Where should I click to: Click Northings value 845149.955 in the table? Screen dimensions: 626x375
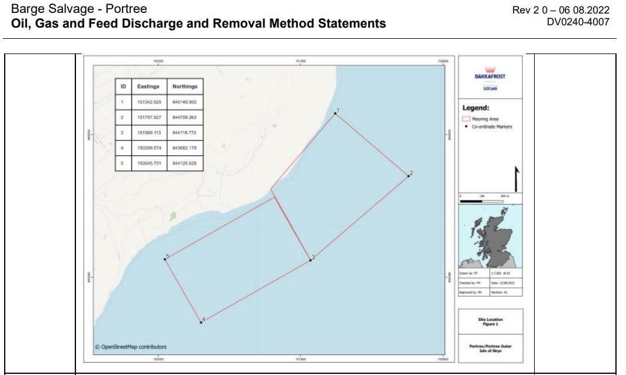coord(185,102)
